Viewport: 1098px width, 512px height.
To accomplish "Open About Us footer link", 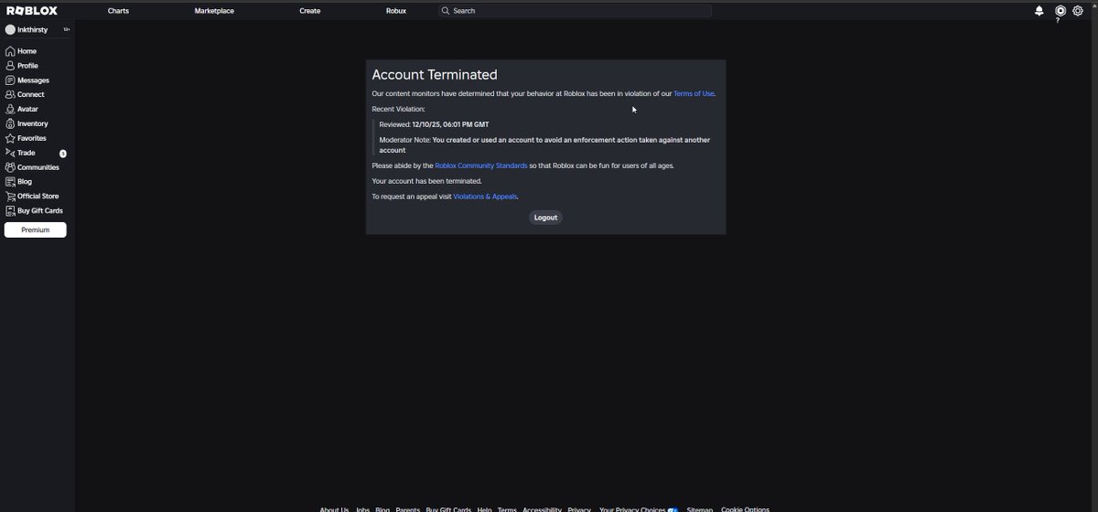I will coord(334,509).
